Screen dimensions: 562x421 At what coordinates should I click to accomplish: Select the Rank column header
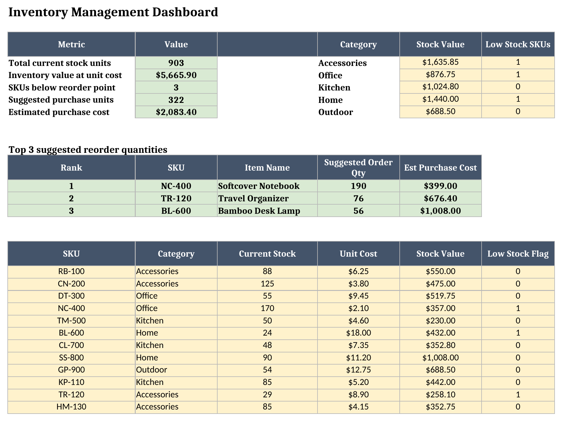click(71, 168)
